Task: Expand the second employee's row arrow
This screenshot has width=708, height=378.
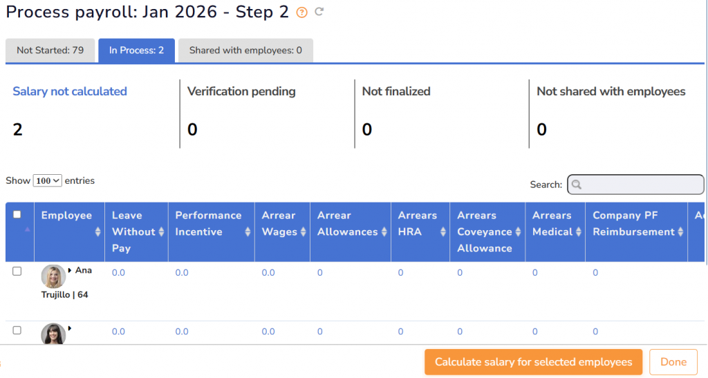Action: tap(71, 329)
